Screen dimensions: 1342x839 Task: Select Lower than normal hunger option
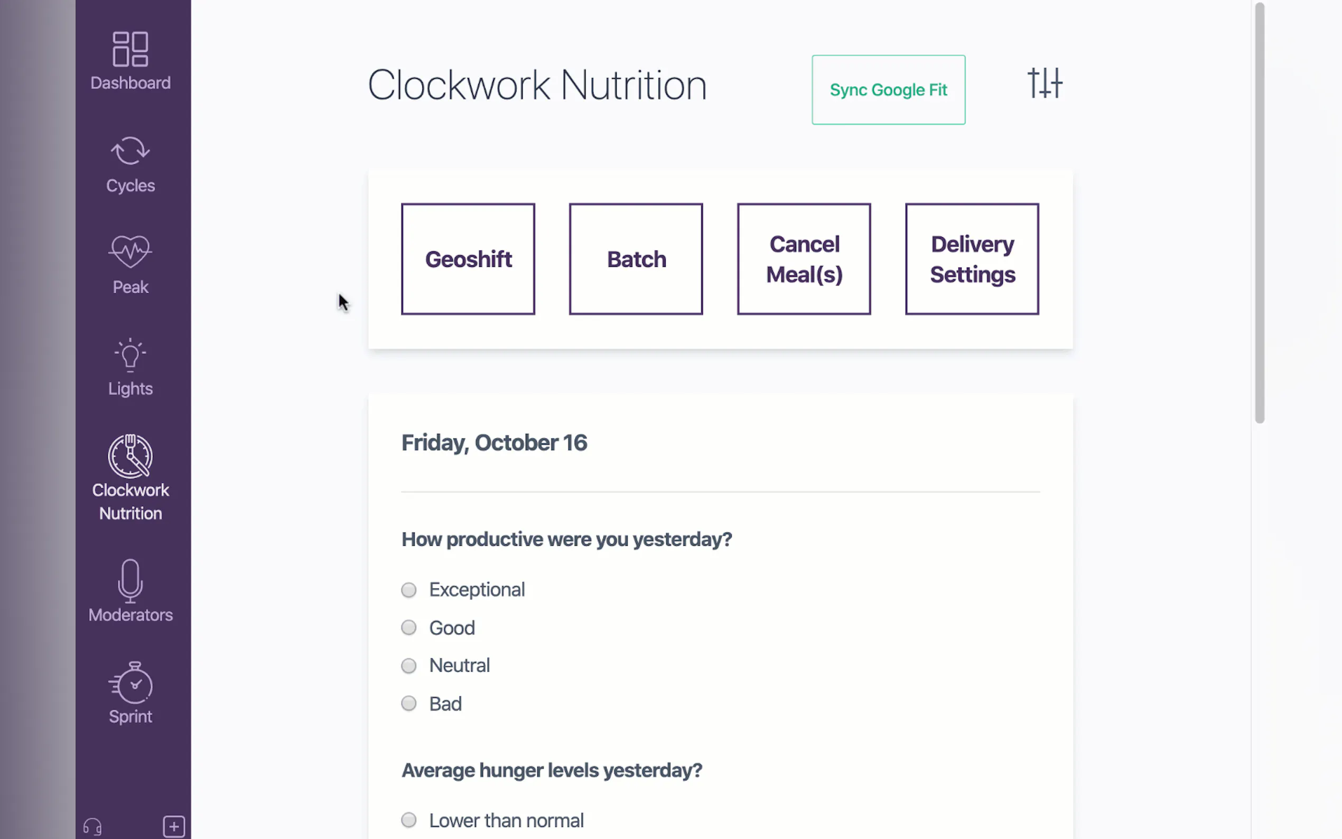pos(409,820)
